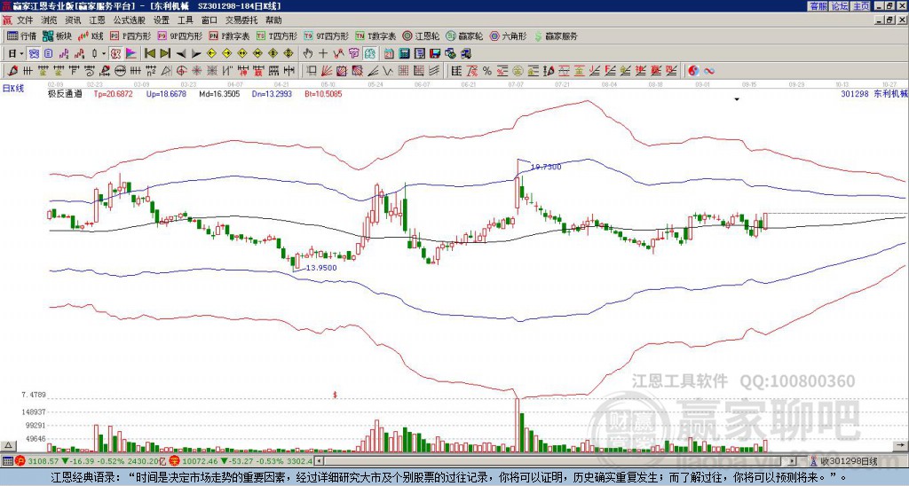This screenshot has height=486, width=909.
Task: Switch to the K线 candlestick view
Action: (91, 35)
